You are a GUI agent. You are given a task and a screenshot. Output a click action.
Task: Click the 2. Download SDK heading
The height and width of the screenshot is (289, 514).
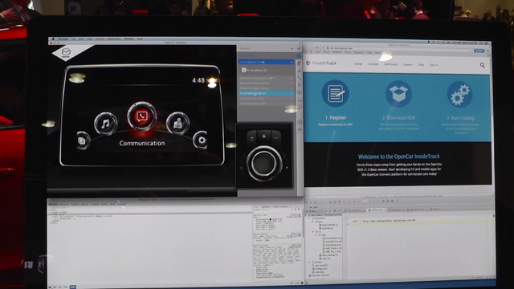[x=398, y=118]
